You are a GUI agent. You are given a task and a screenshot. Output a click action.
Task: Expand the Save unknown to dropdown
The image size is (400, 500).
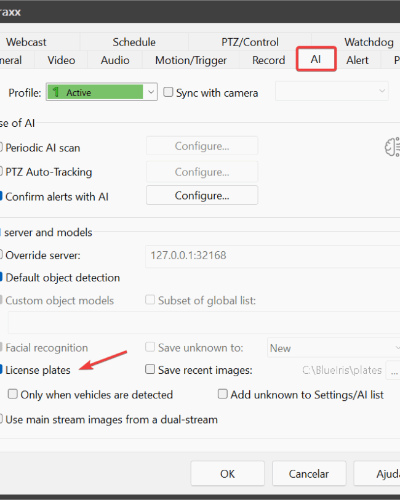tap(333, 348)
